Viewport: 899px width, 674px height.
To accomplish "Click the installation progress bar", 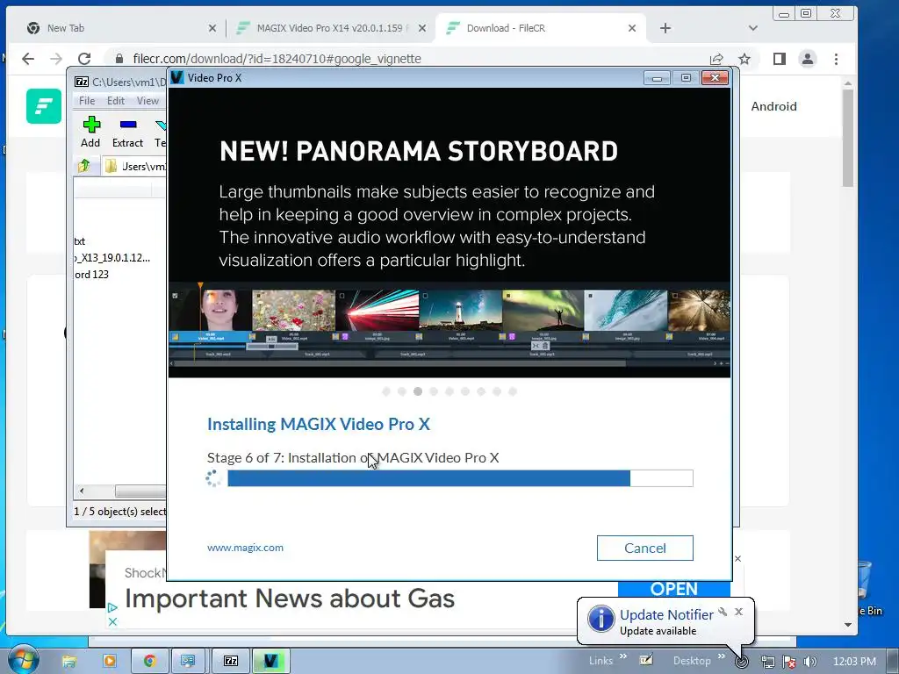I will [460, 478].
